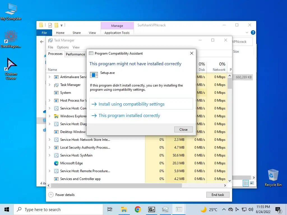
Task: Click the Windows Start button
Action: [x=7, y=209]
